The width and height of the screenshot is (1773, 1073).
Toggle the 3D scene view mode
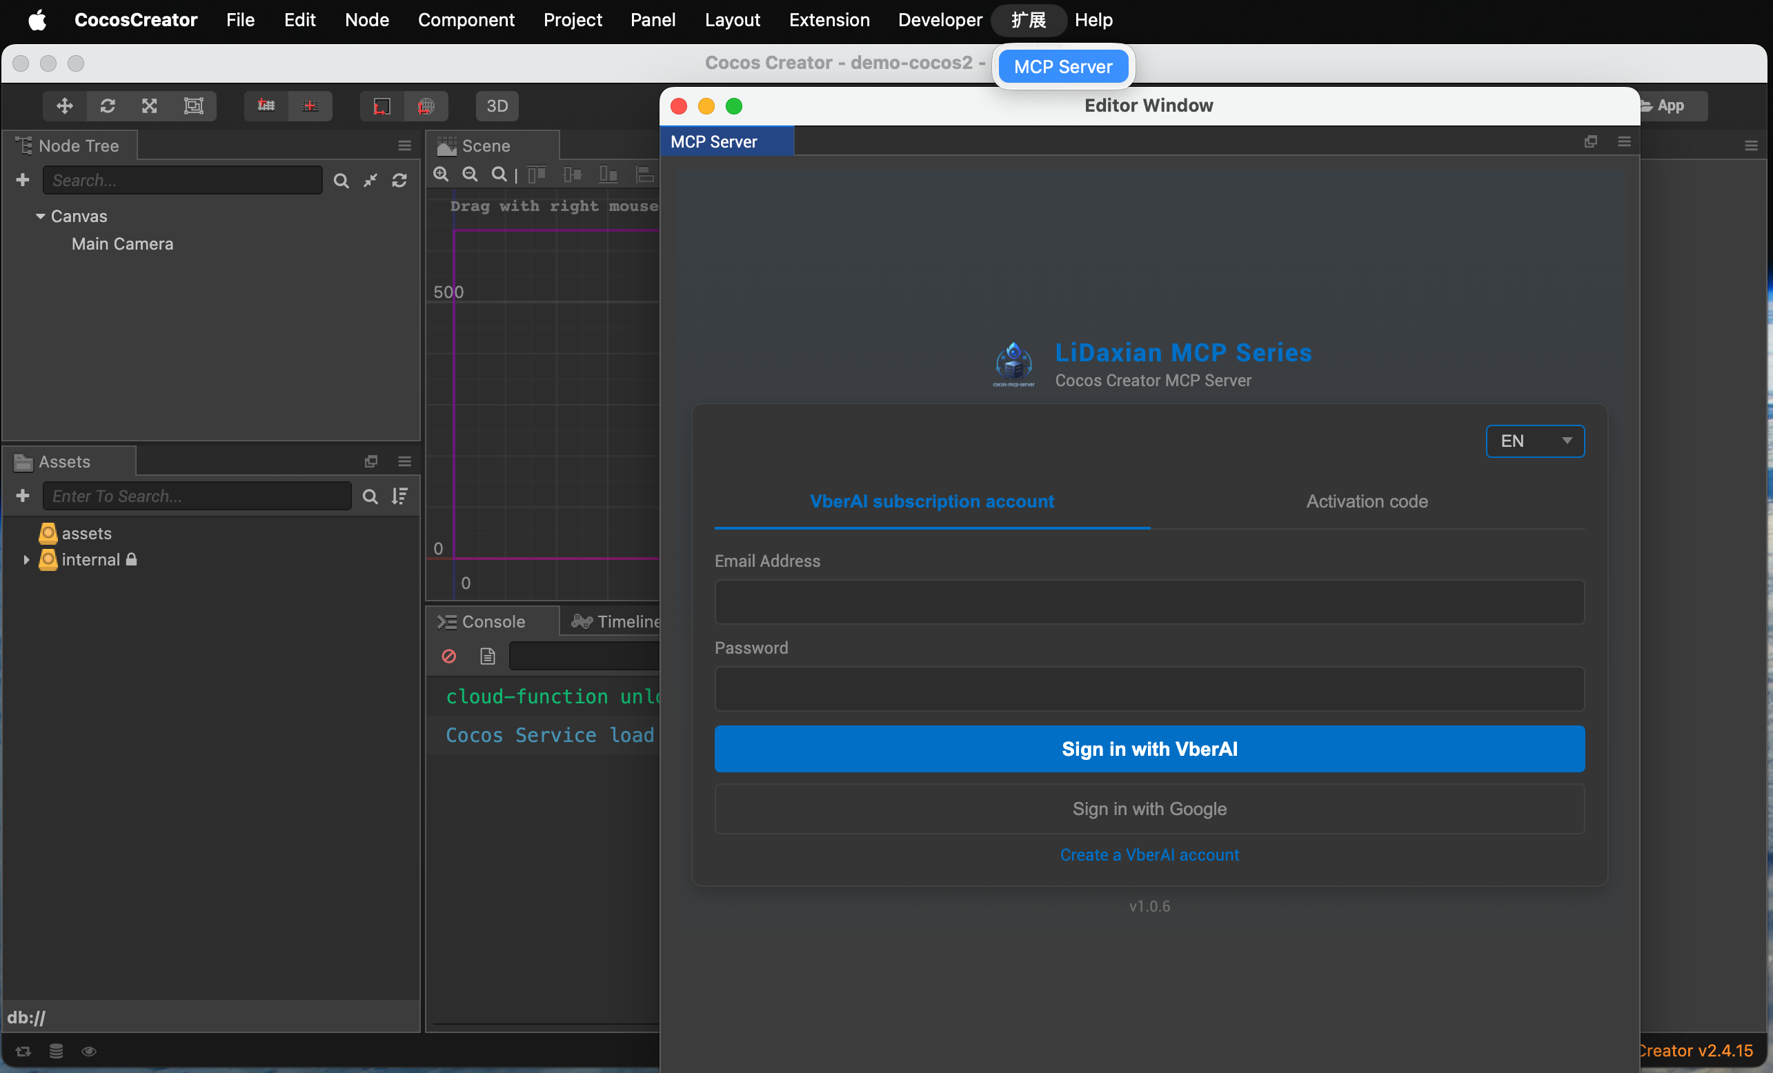coord(497,106)
